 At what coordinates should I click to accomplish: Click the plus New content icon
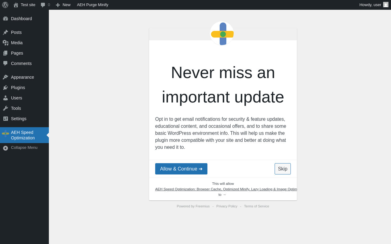(x=58, y=5)
